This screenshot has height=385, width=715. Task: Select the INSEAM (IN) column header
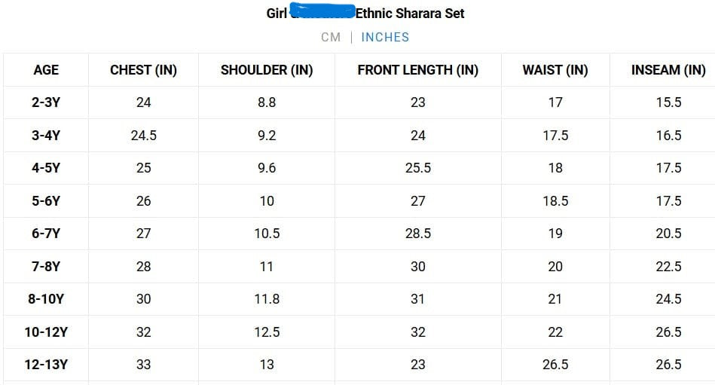coord(668,70)
